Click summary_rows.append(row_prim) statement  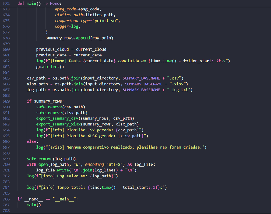tap(79, 38)
